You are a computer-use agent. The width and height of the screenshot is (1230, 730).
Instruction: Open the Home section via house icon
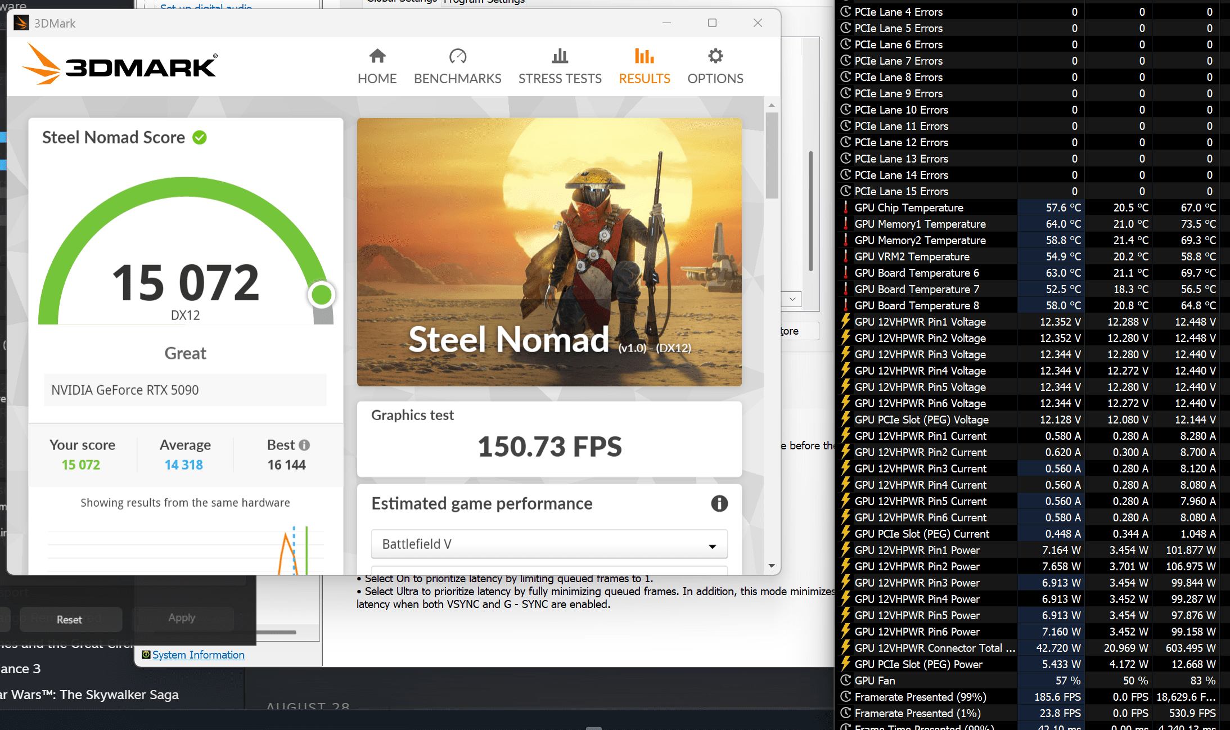377,56
